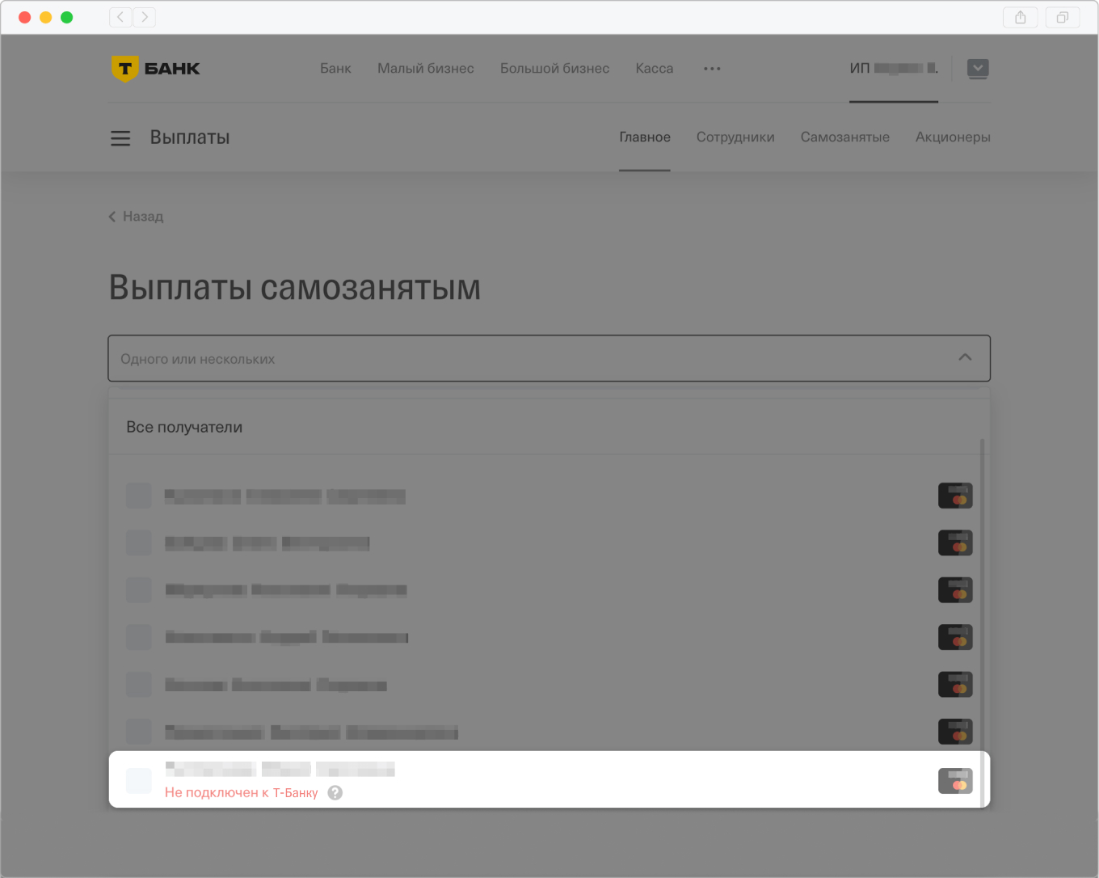Click the 'Назад' back link
This screenshot has height=878, width=1099.
(x=136, y=216)
